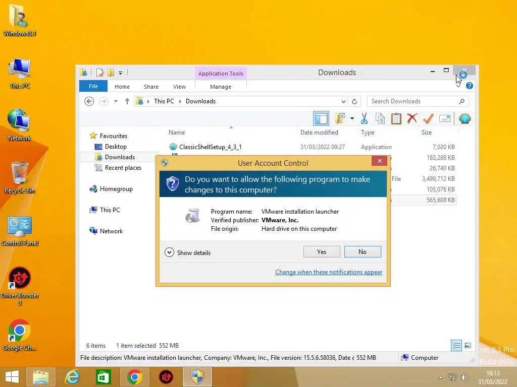The image size is (517, 387).
Task: Open Driver Booster from the taskbar
Action: click(166, 377)
